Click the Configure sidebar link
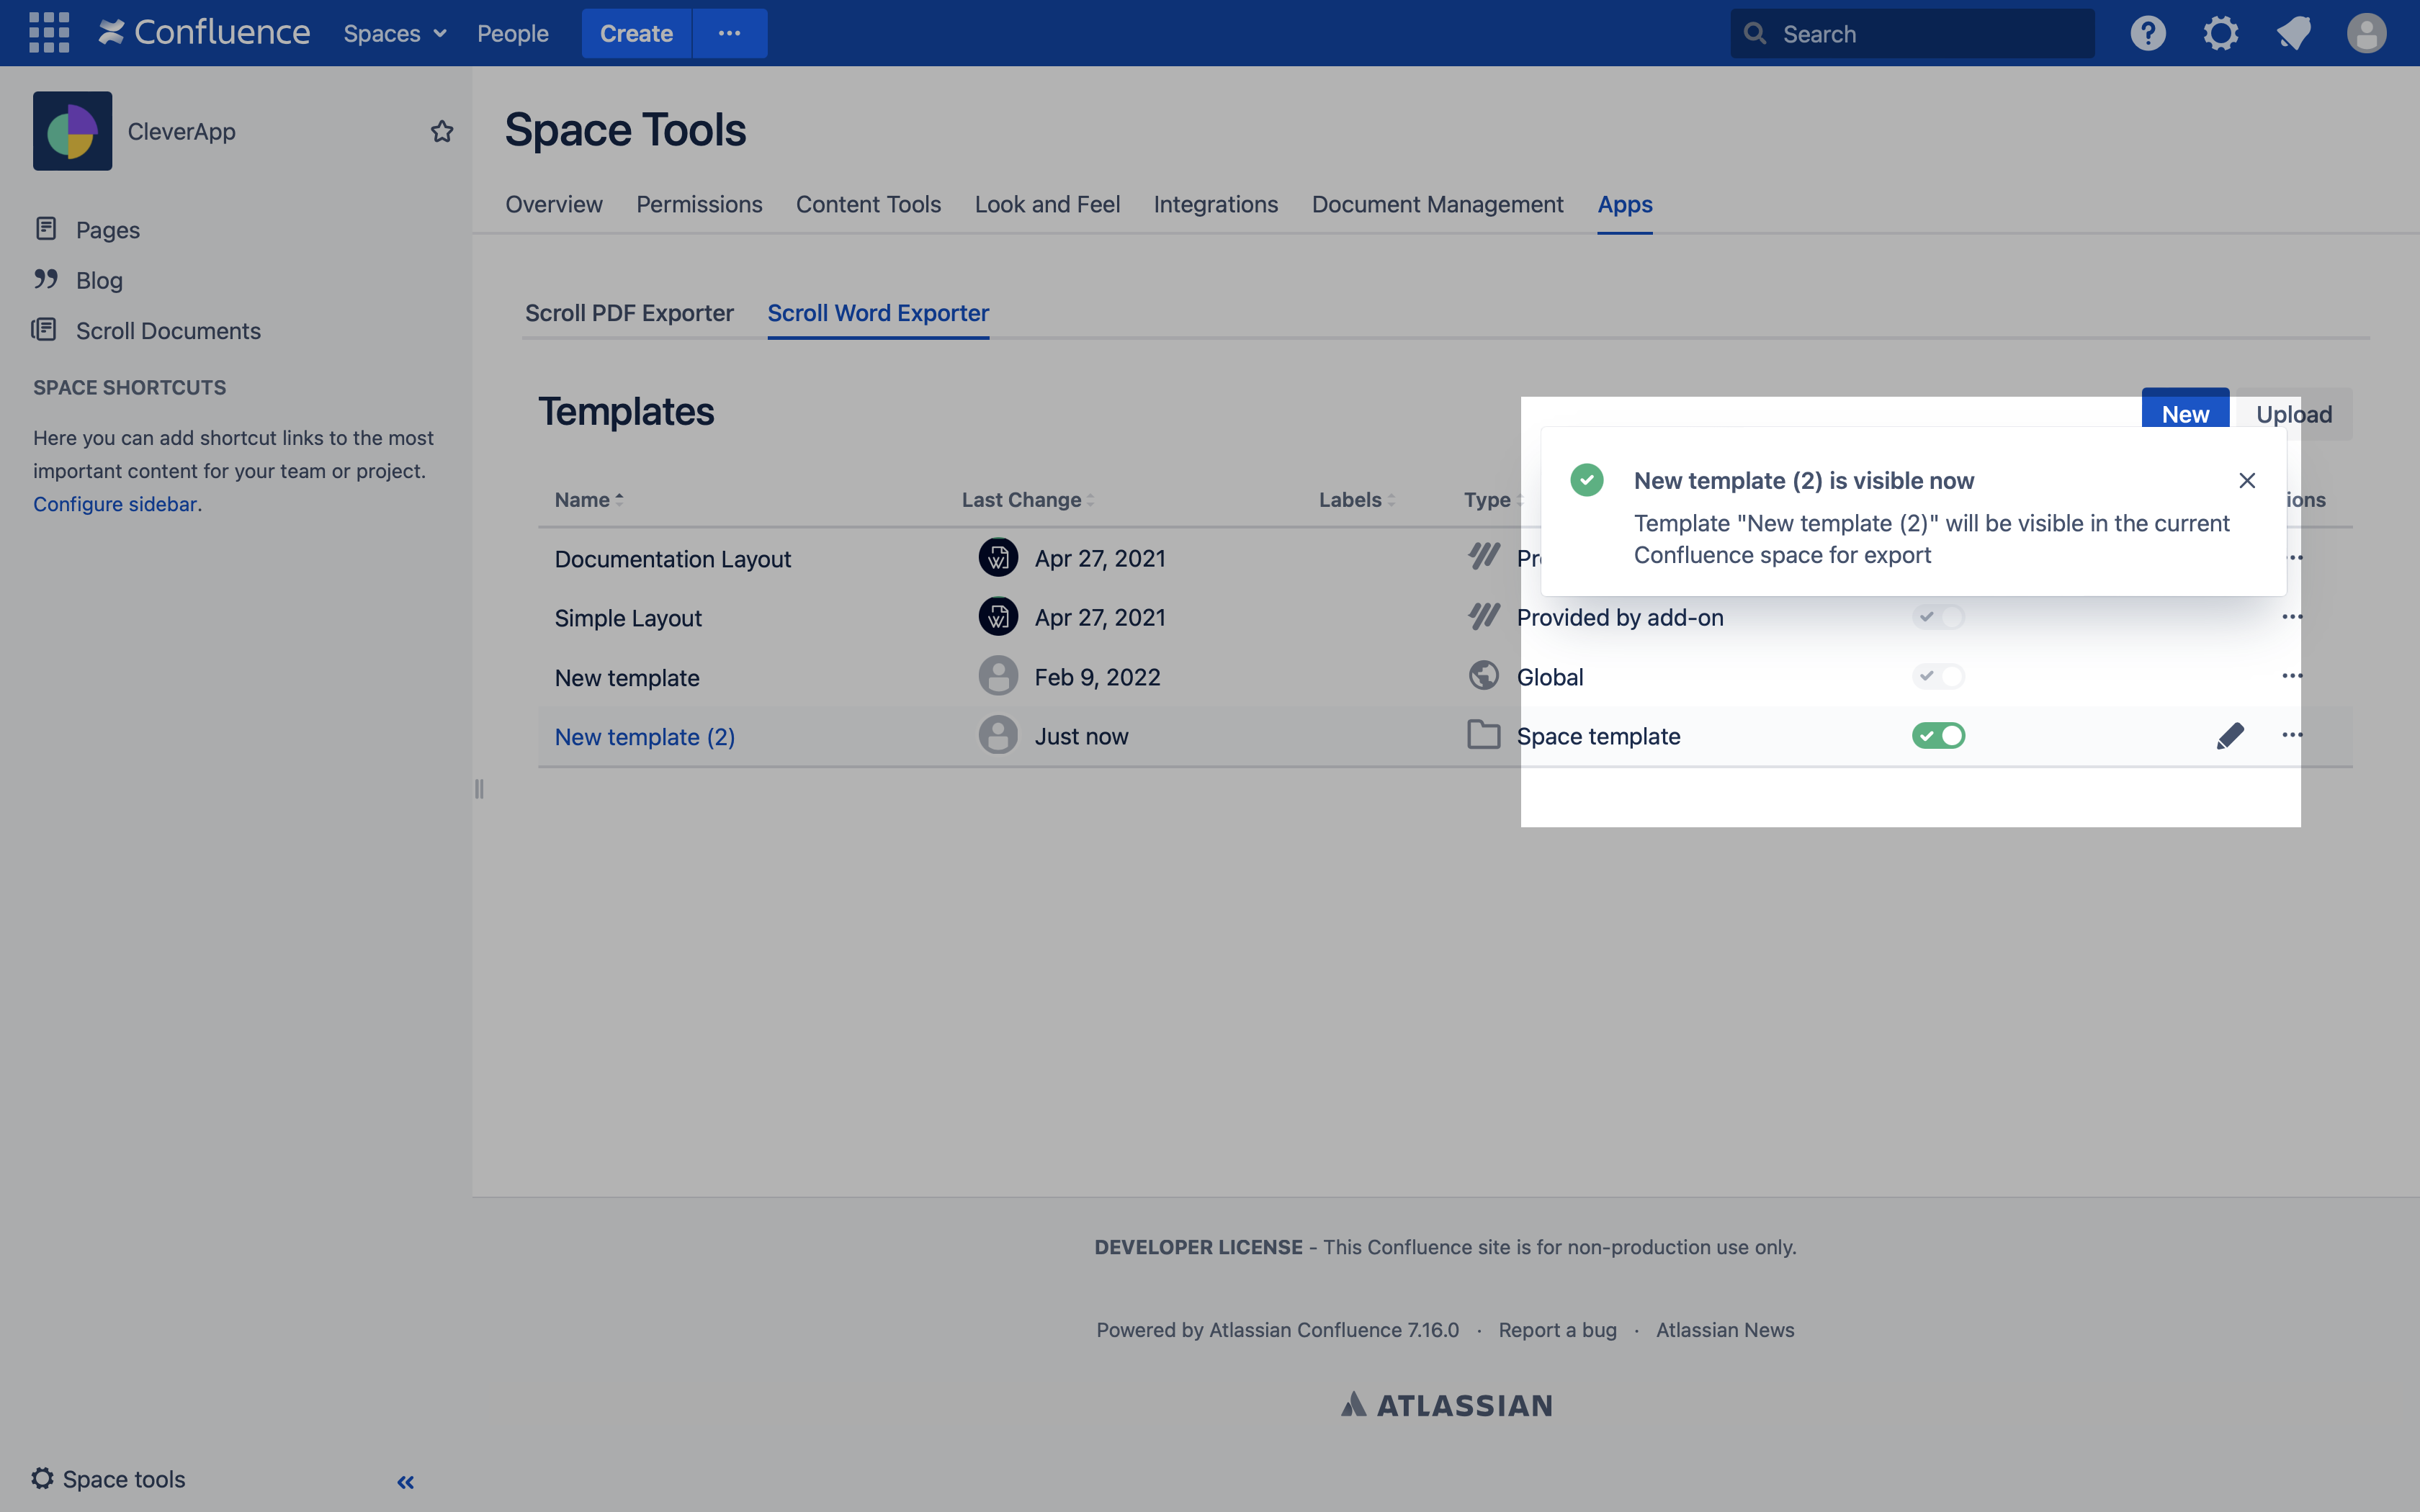 click(115, 504)
